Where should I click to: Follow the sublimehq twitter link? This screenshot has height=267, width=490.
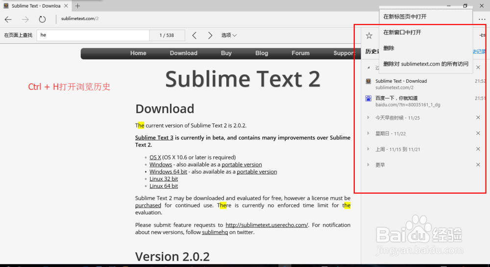pyautogui.click(x=215, y=232)
